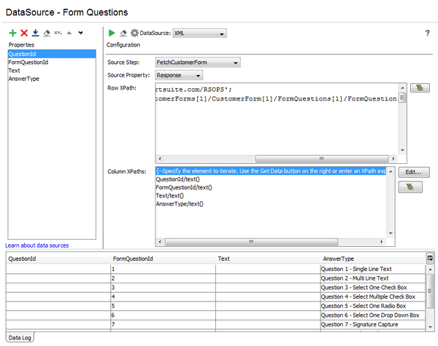
Task: Click the question mark help icon
Action: click(427, 33)
